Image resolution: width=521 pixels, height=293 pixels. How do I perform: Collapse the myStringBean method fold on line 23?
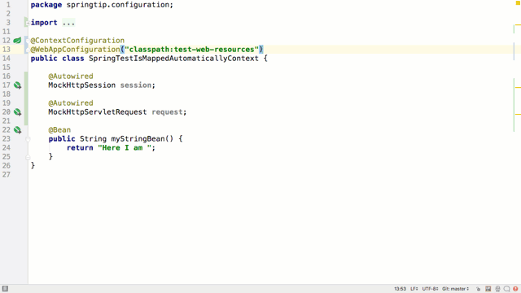(28, 139)
